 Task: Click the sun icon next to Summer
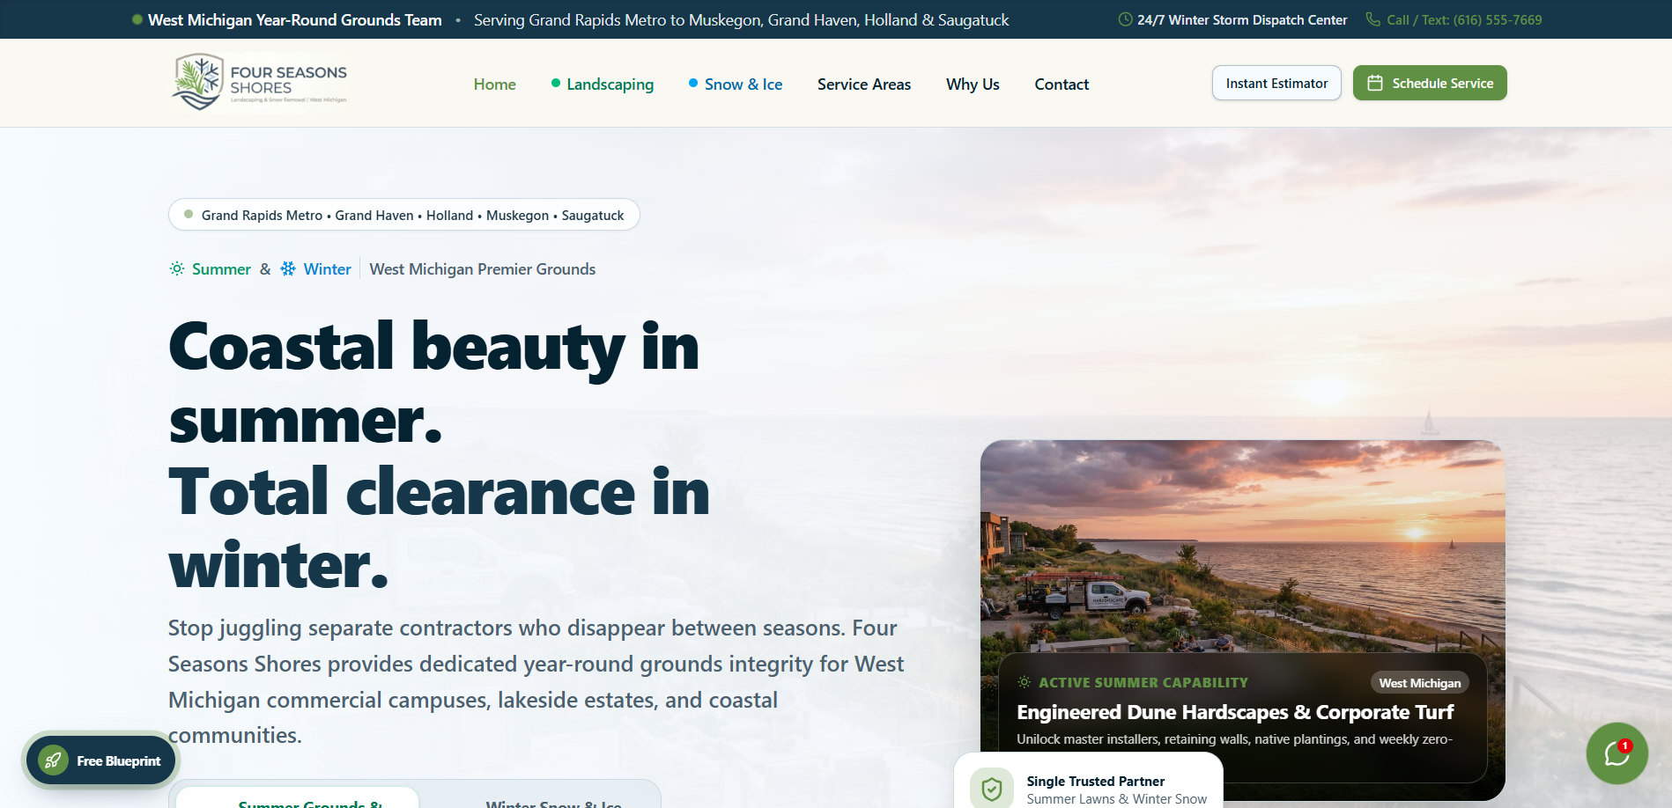click(x=177, y=268)
